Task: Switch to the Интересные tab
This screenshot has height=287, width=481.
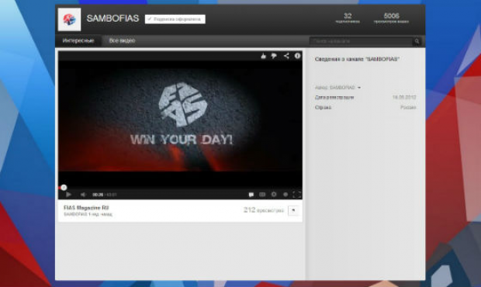Action: 78,40
